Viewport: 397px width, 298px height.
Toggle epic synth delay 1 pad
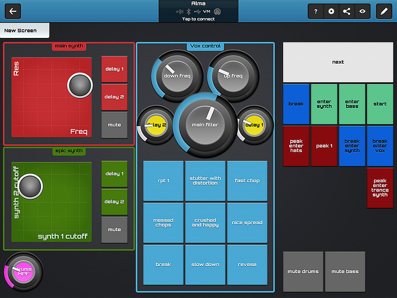(114, 174)
